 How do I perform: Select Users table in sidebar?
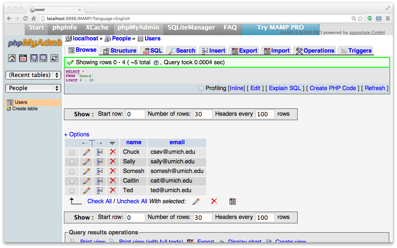click(x=21, y=102)
